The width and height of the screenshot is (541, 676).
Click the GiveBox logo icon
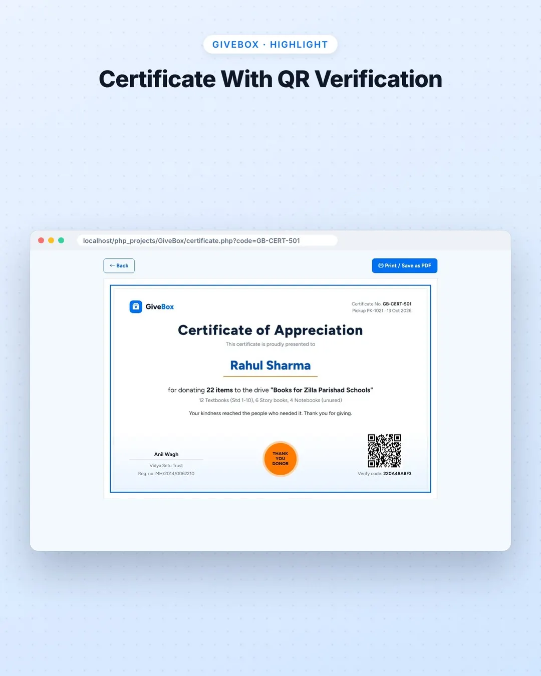point(136,306)
